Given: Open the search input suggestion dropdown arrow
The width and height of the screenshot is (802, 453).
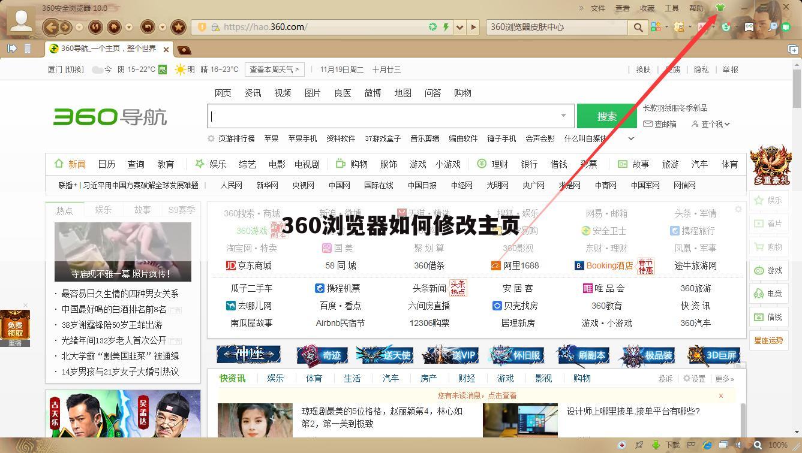Looking at the screenshot, I should coord(563,116).
